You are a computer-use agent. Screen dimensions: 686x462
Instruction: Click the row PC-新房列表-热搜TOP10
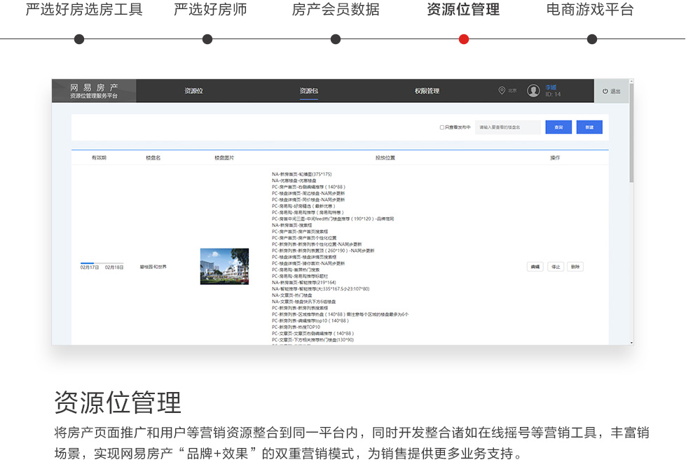pyautogui.click(x=296, y=327)
